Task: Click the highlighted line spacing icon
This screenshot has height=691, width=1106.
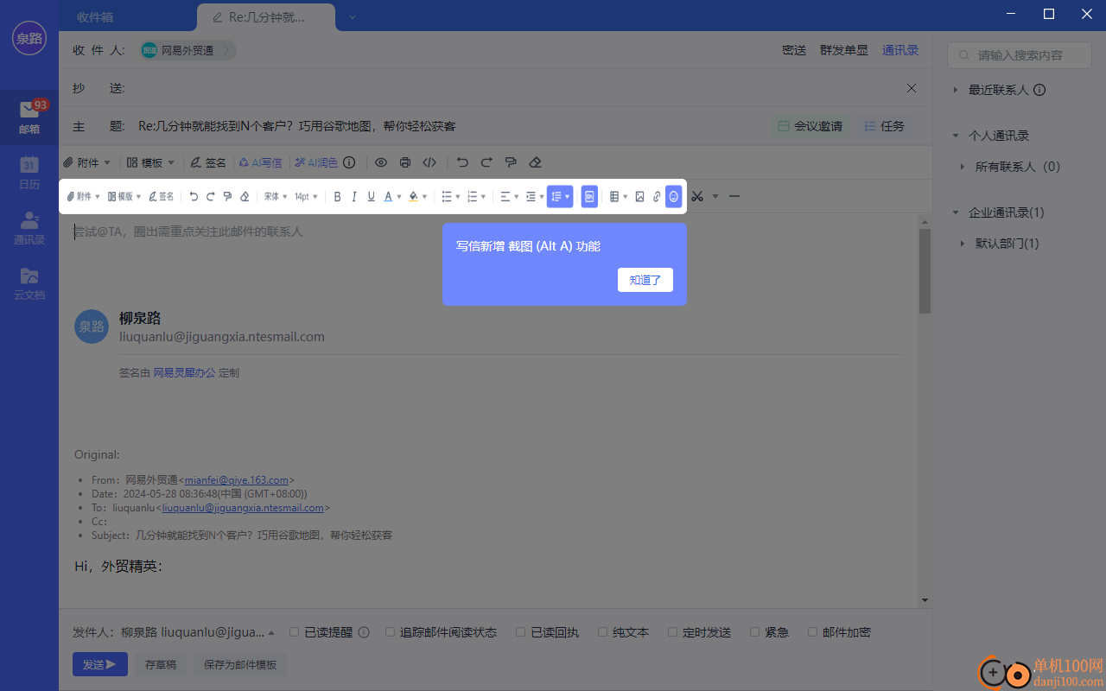Action: pyautogui.click(x=560, y=197)
